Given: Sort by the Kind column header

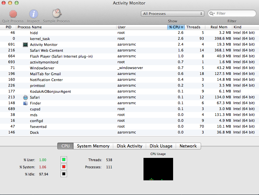Looking at the screenshot, I should 245,27.
